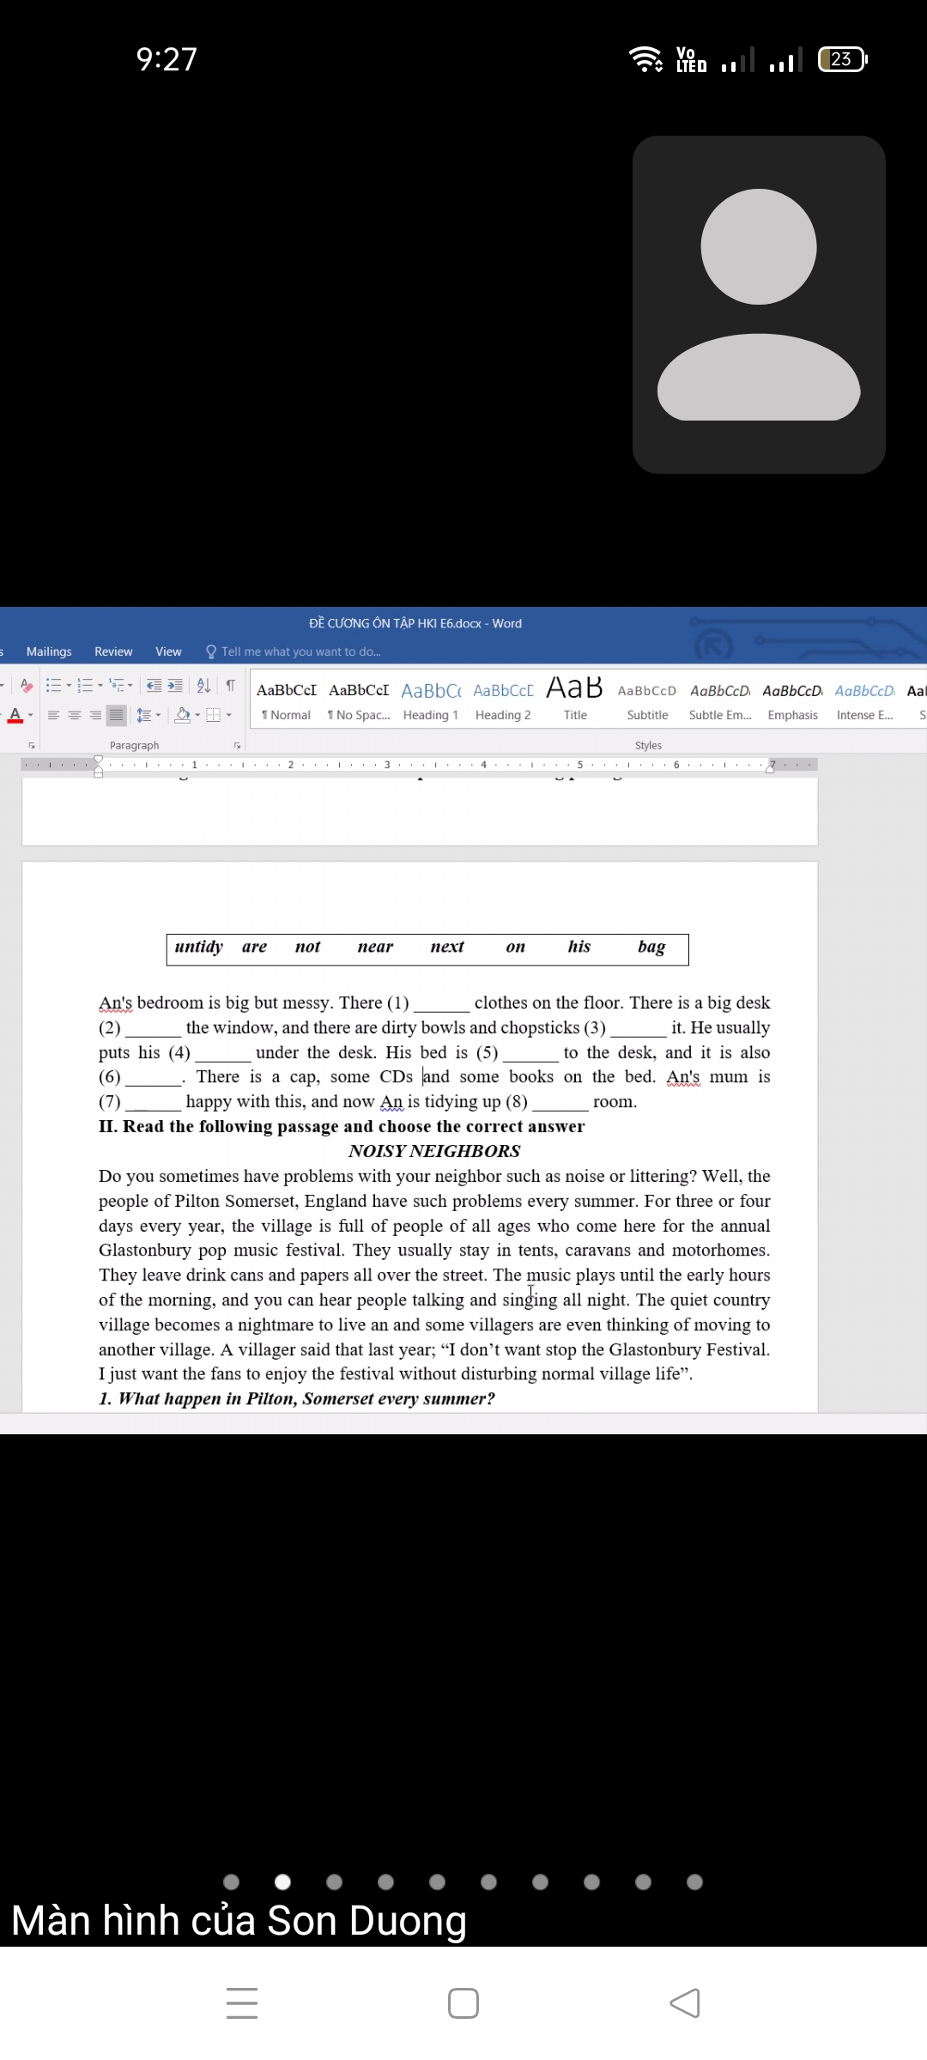Viewport: 927px width, 2060px height.
Task: Toggle justify alignment button
Action: point(117,715)
